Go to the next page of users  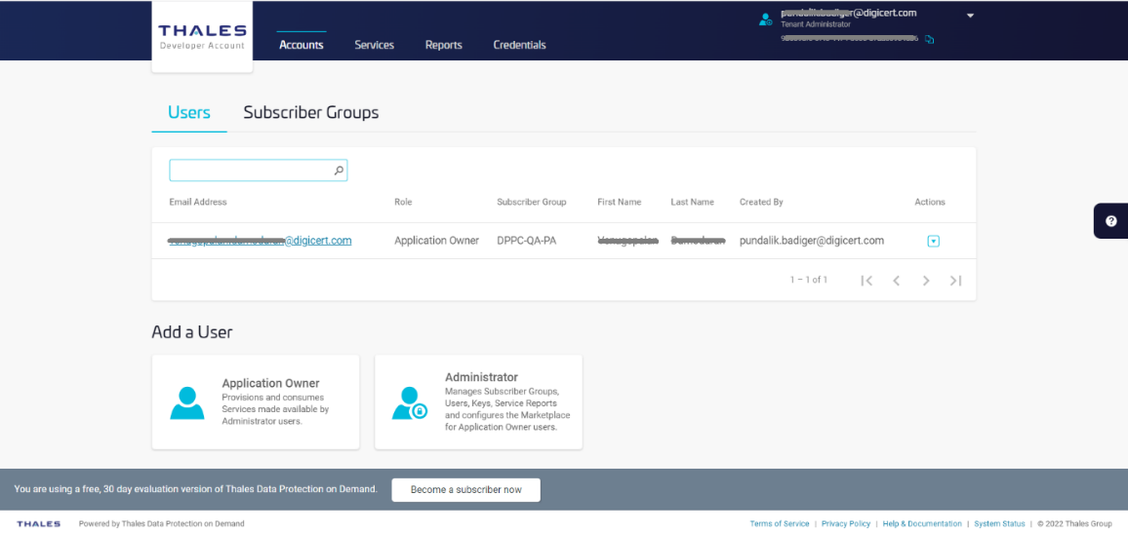point(926,281)
